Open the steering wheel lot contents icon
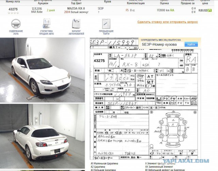This screenshot has height=171, width=218. [x=16, y=23]
